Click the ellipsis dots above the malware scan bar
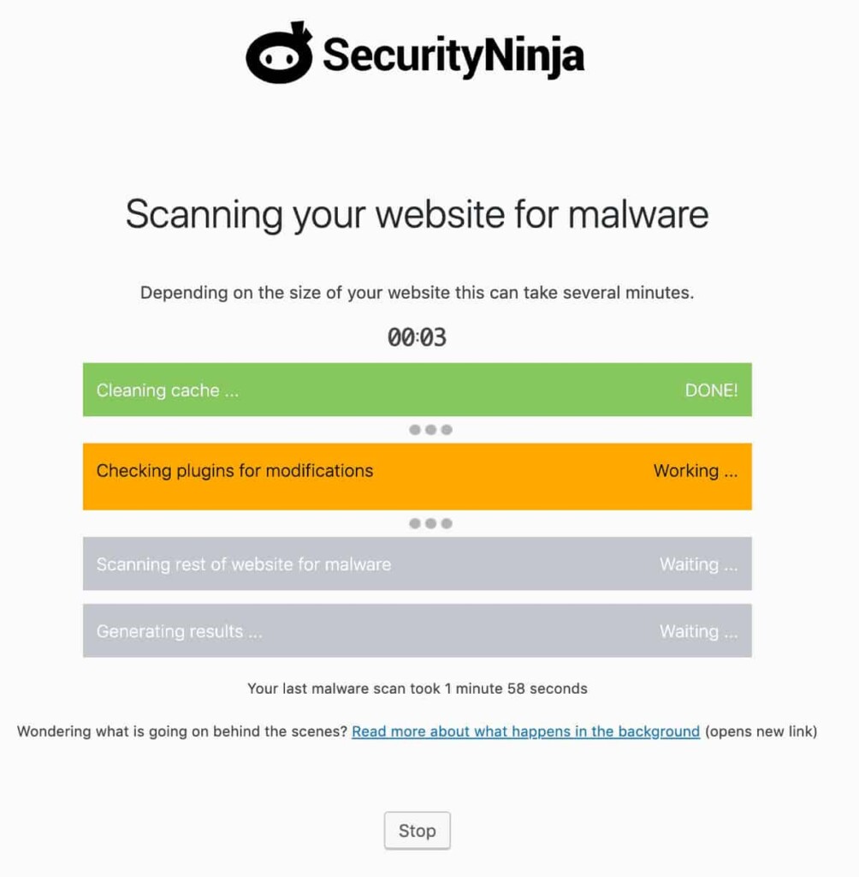The width and height of the screenshot is (859, 877). pos(430,522)
